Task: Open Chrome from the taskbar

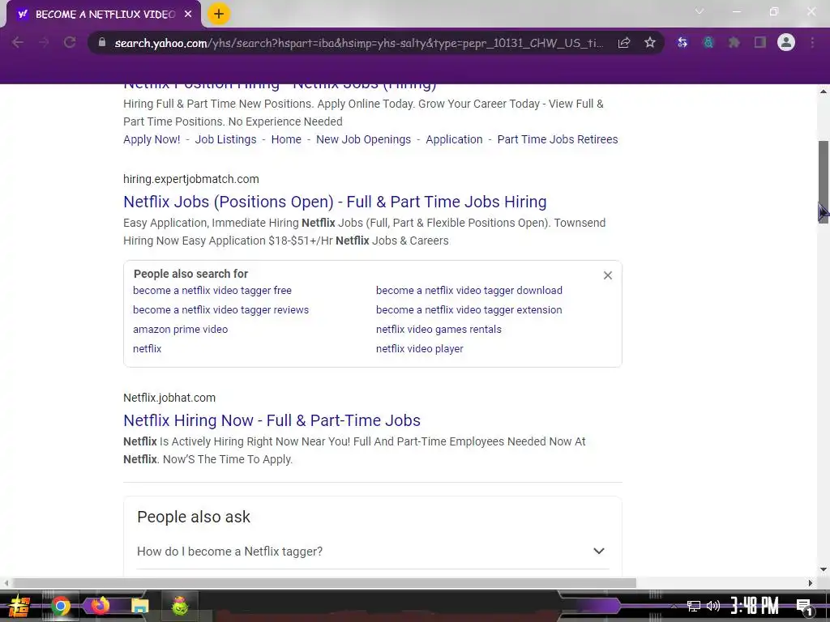Action: [x=60, y=606]
